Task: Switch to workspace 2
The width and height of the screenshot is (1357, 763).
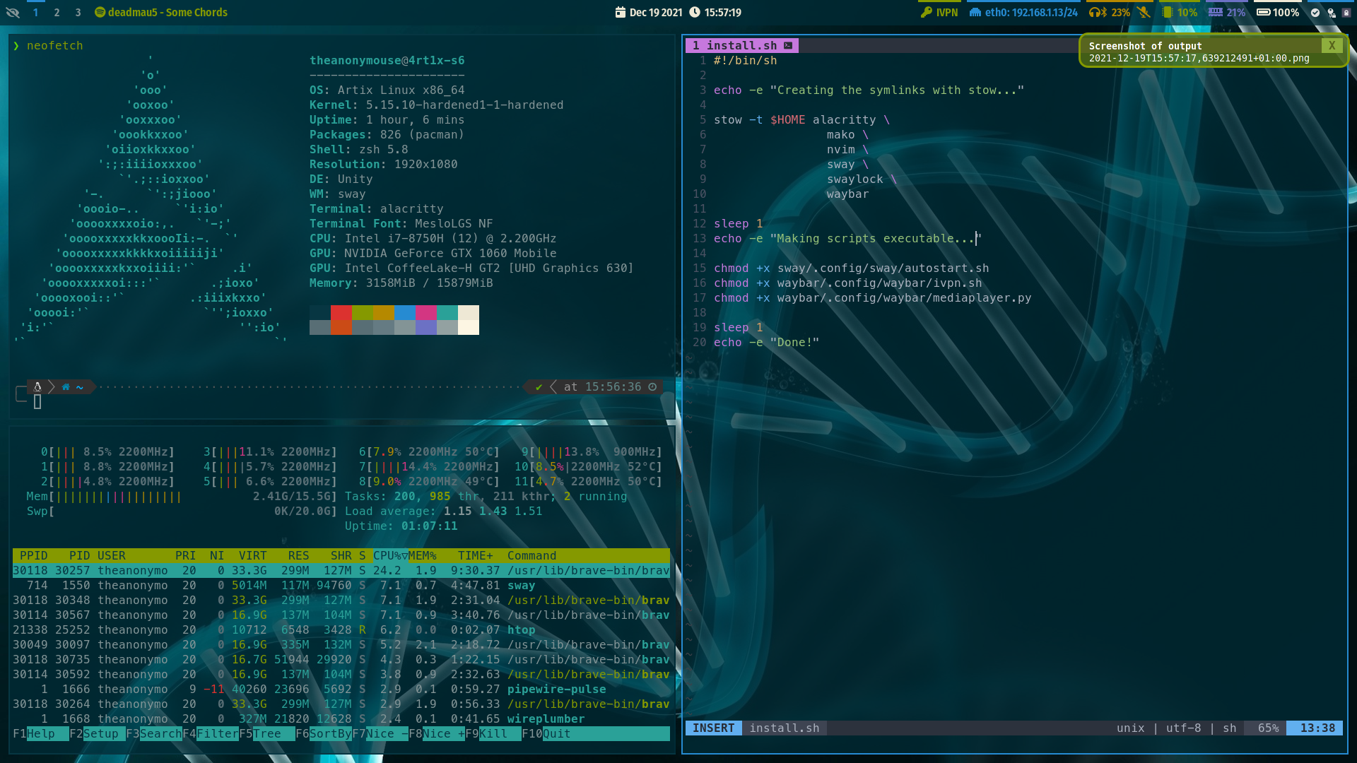Action: 57,13
